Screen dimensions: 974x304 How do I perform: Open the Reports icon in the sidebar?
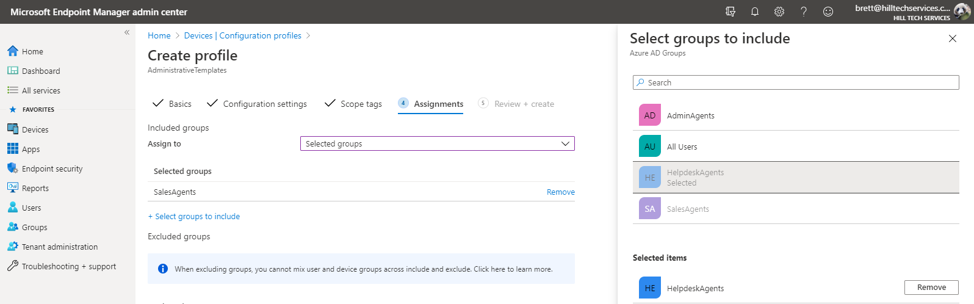(13, 188)
